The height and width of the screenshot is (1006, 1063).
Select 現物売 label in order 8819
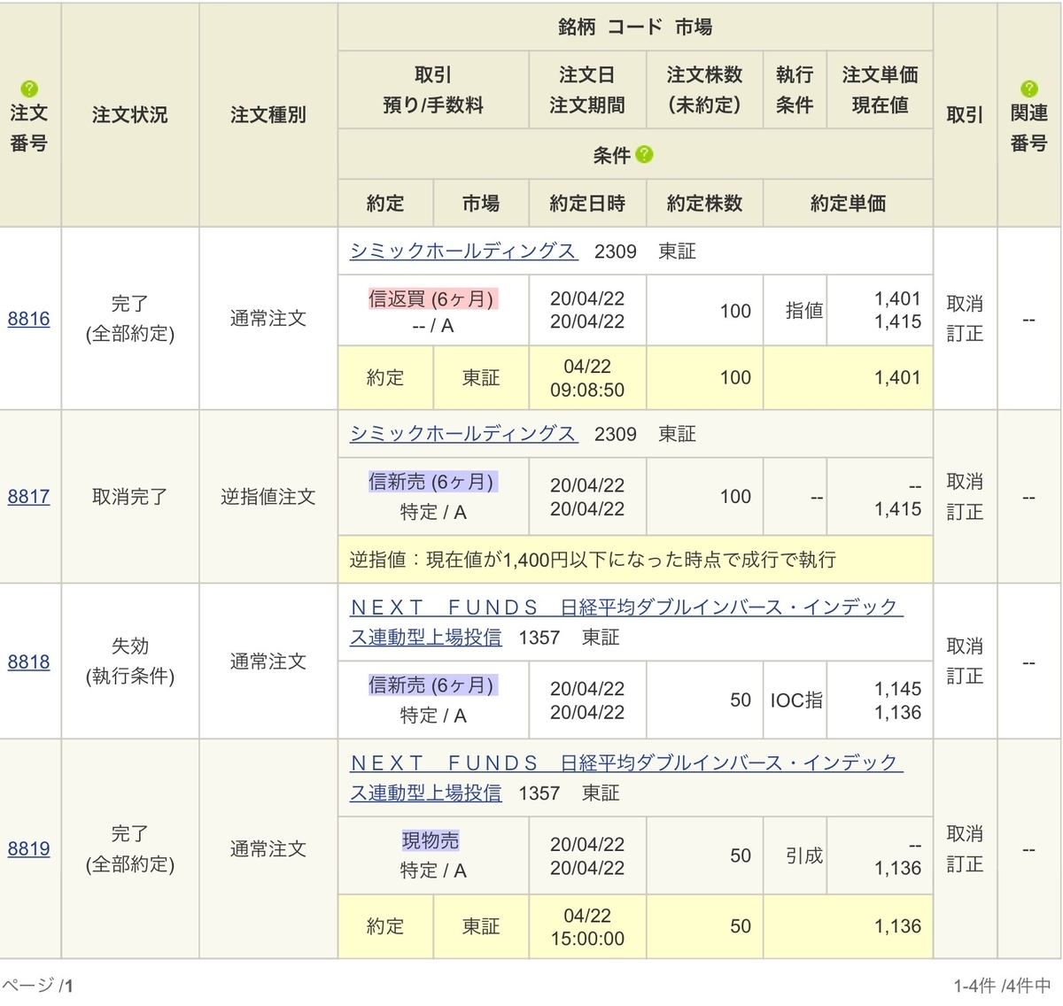coord(431,841)
